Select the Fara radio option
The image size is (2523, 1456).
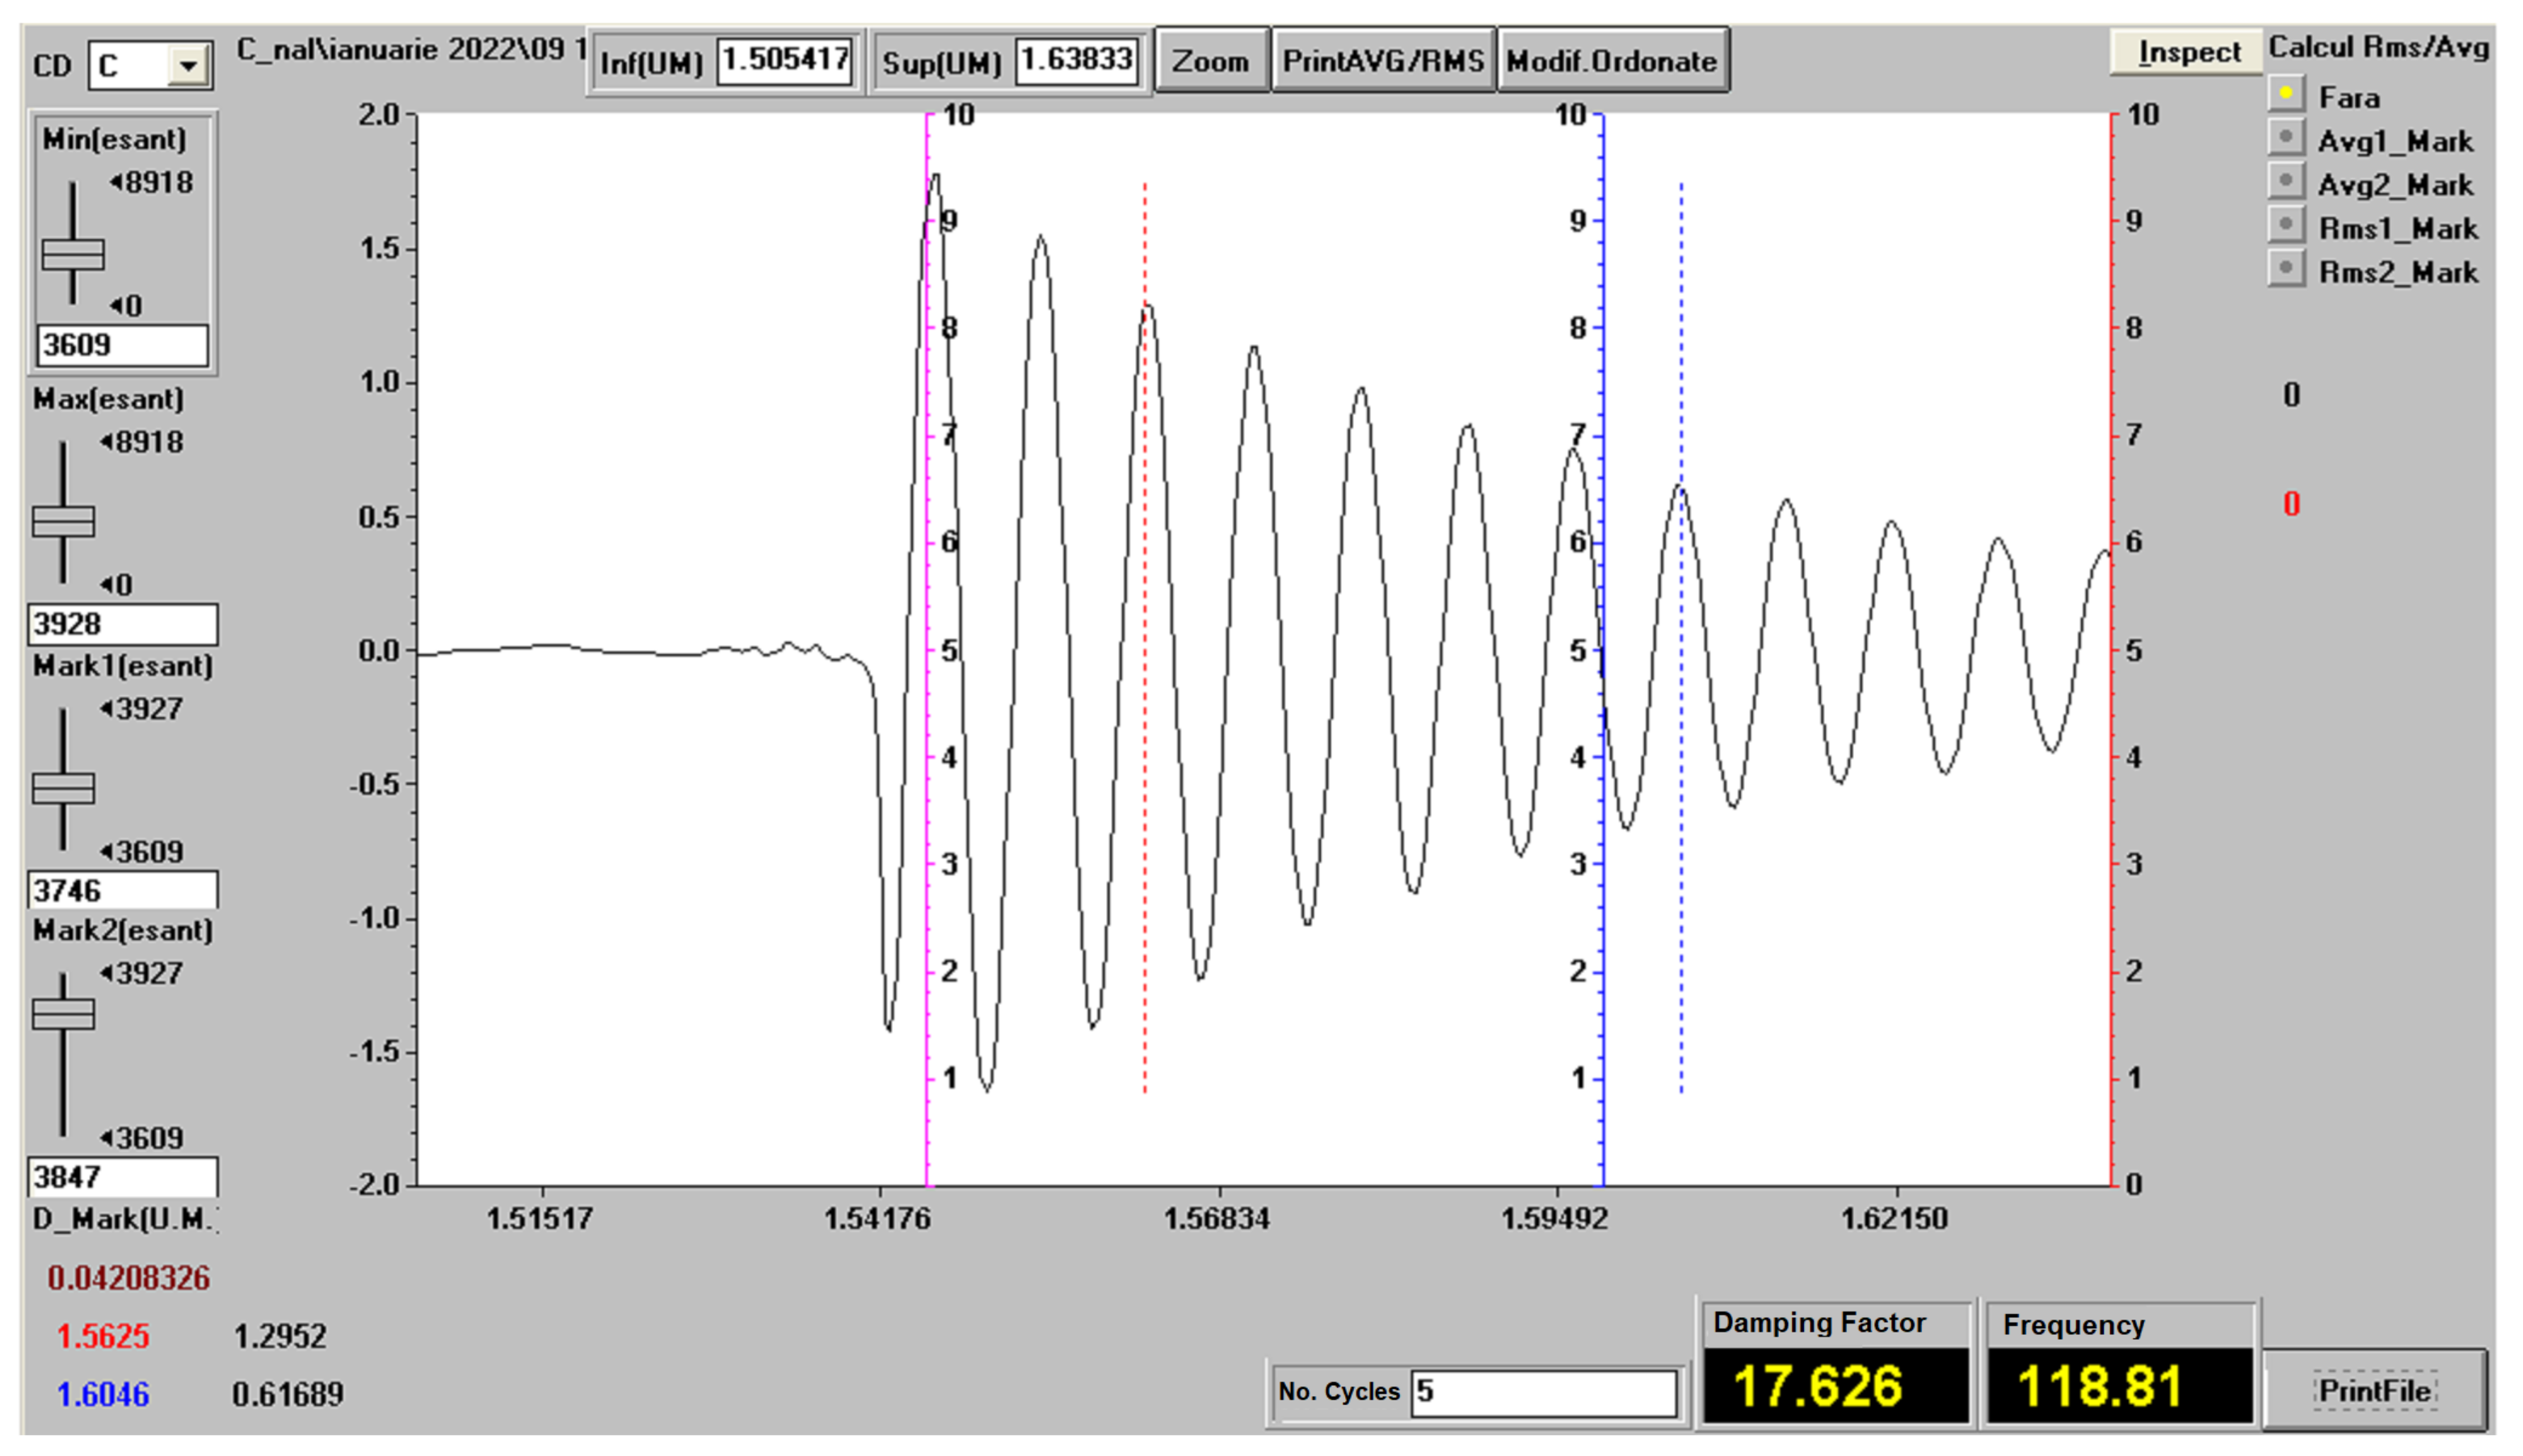[x=2285, y=93]
